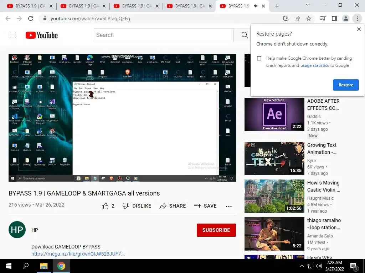This screenshot has height=273, width=365.
Task: Click the DISLIKE thumbs-down button
Action: coord(137,206)
